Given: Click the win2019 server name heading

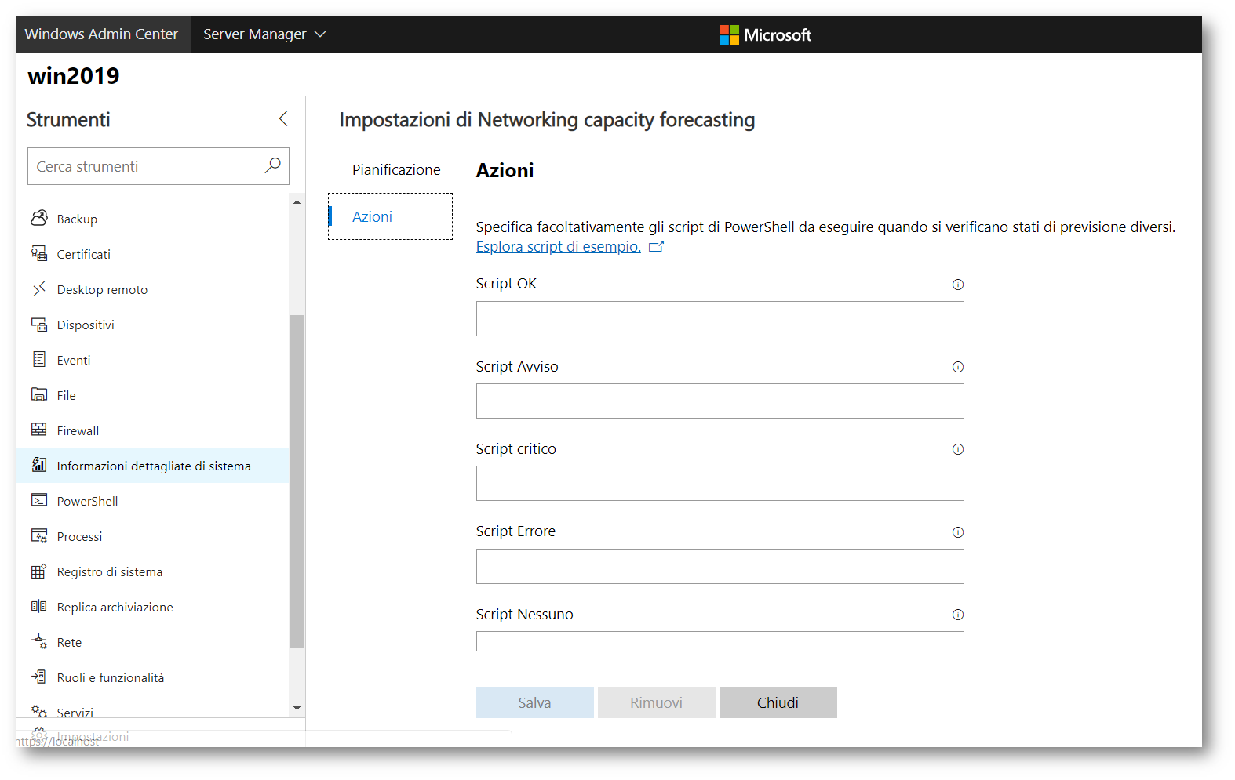Looking at the screenshot, I should (x=74, y=76).
